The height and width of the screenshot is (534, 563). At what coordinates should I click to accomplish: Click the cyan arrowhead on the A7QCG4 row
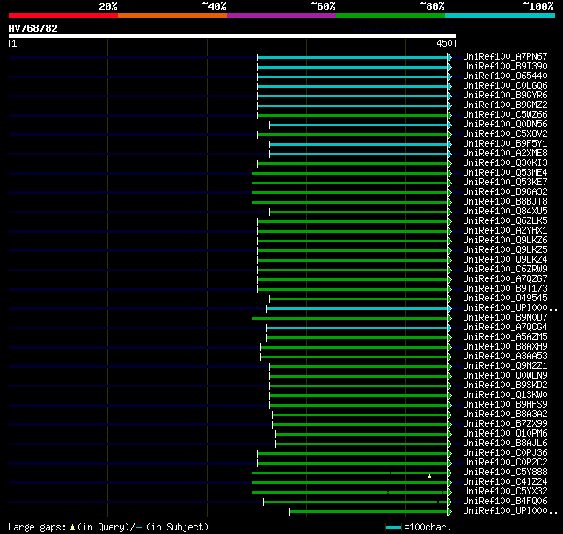click(x=450, y=328)
